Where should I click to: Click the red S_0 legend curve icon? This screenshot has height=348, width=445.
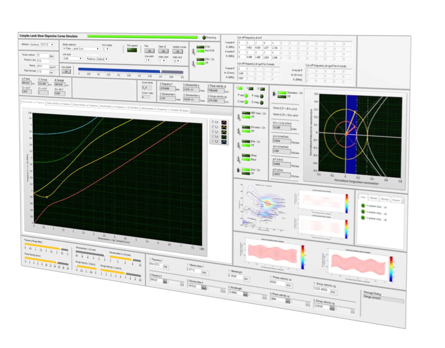point(224,122)
